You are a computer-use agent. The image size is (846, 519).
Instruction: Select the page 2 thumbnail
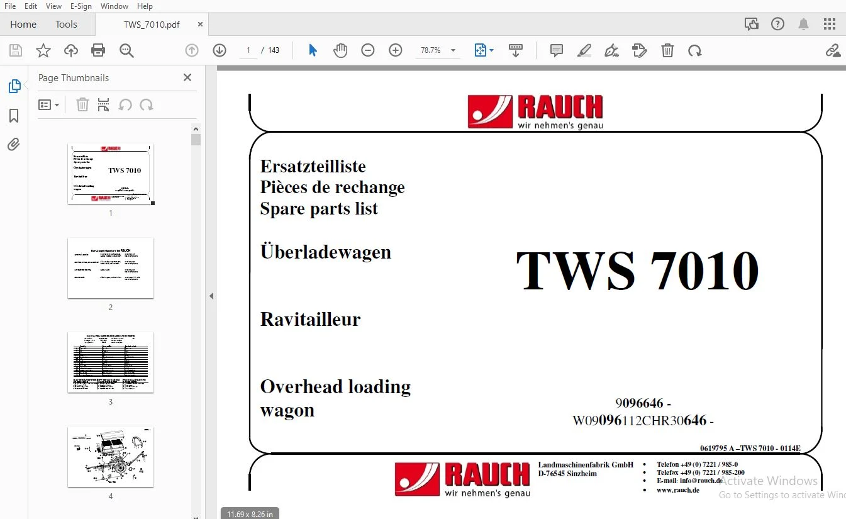pos(111,268)
